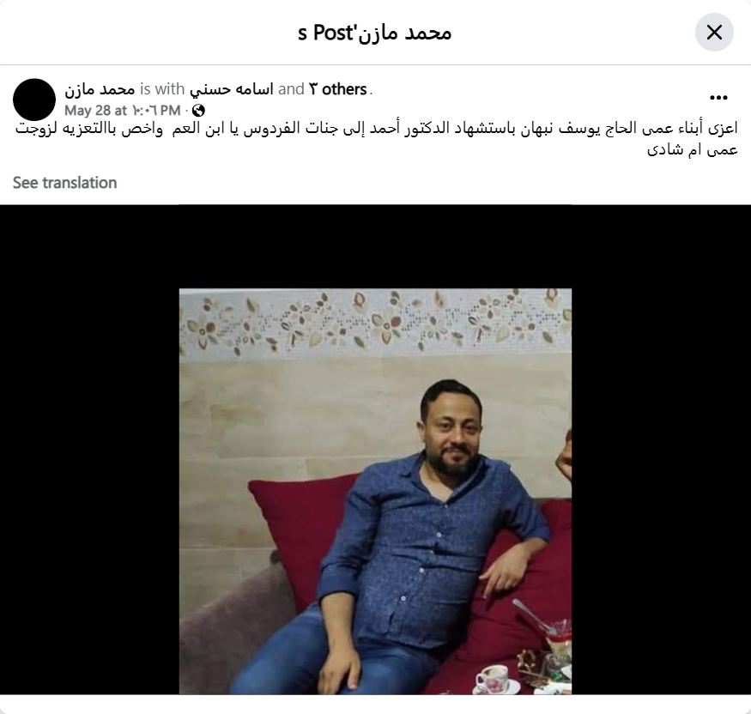Click the first line of the Arabic post text
Screen dimensions: 751x714
[377, 129]
